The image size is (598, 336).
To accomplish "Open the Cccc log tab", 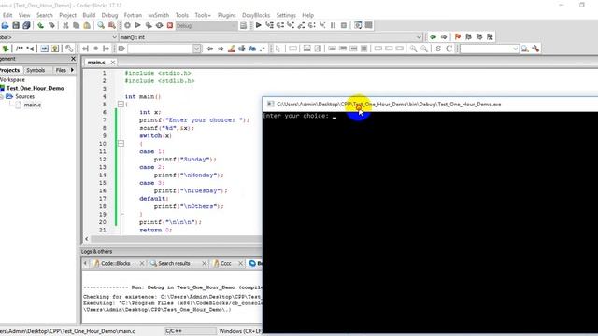I will [x=226, y=263].
